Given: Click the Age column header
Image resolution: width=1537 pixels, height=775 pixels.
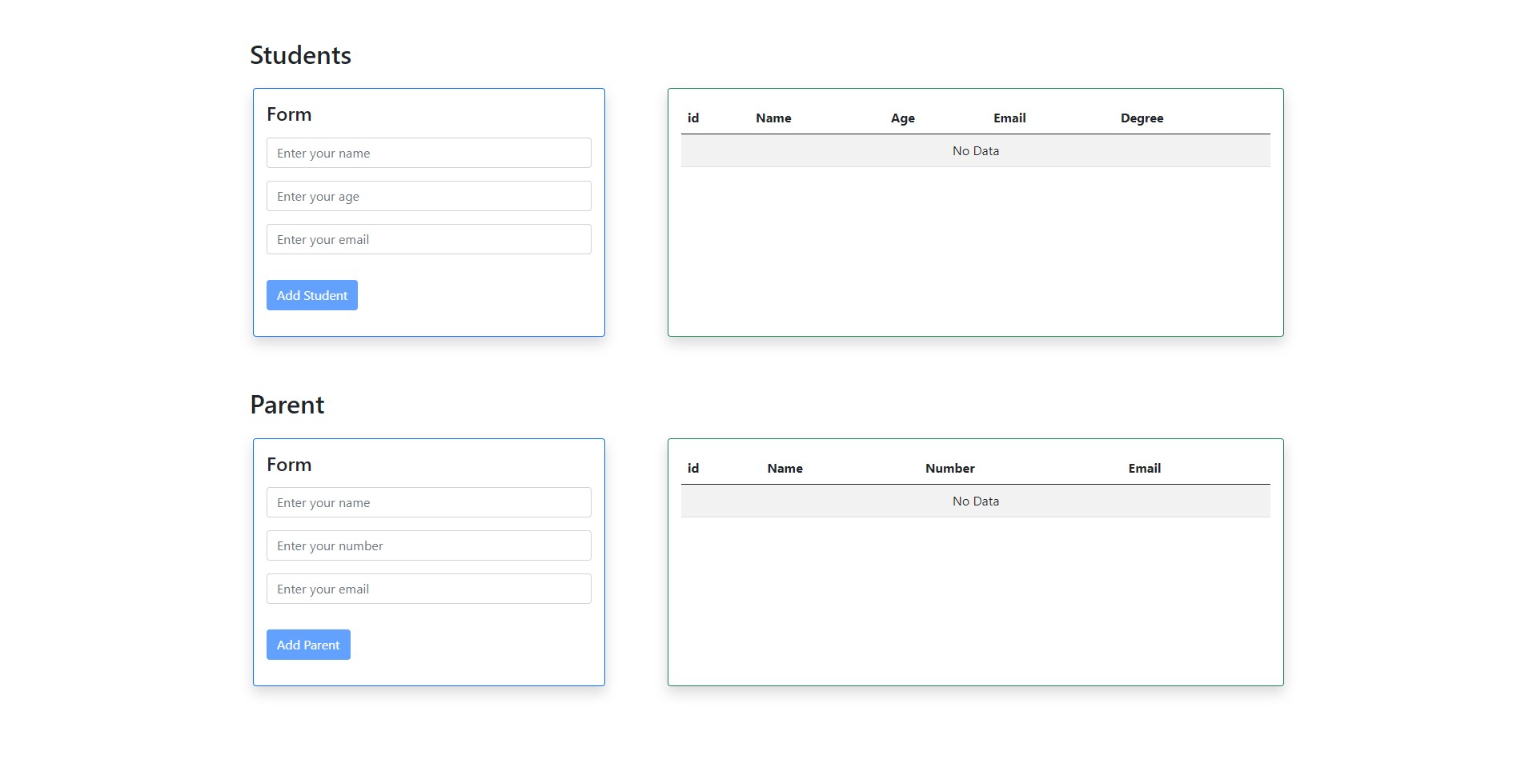Looking at the screenshot, I should pos(902,118).
